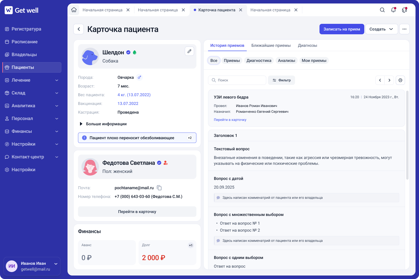Click Федотова Светлана's avatar
Image resolution: width=419 pixels, height=279 pixels.
click(90, 167)
